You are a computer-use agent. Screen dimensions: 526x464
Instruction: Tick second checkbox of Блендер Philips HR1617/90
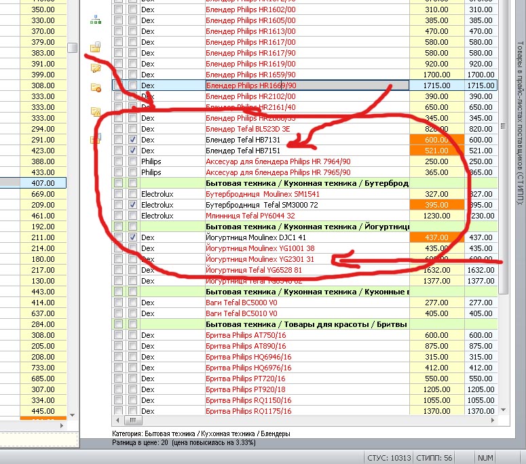132,53
